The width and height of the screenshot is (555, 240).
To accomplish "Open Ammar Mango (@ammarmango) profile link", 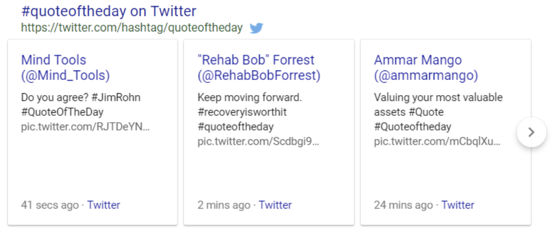I will tap(426, 68).
